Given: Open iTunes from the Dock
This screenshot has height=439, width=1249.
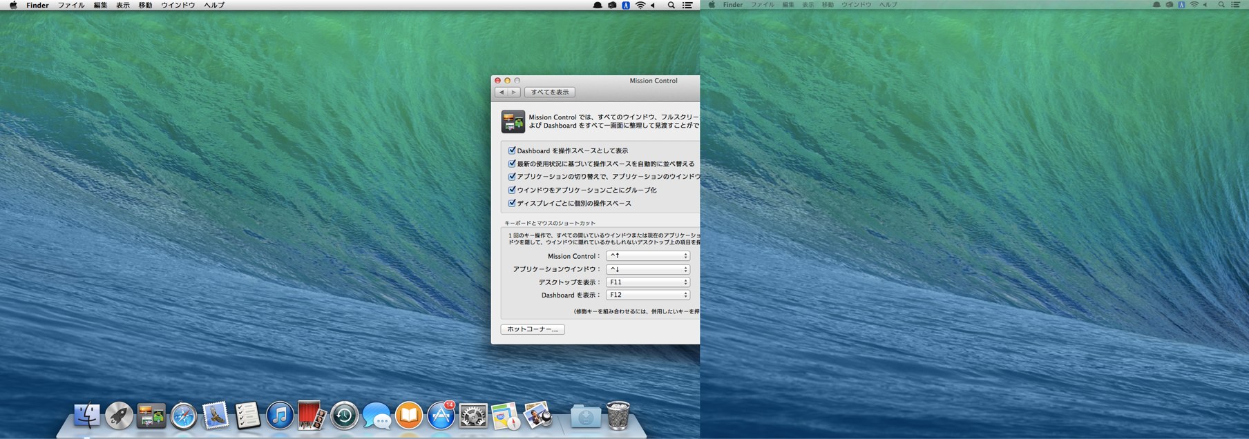Looking at the screenshot, I should [280, 416].
